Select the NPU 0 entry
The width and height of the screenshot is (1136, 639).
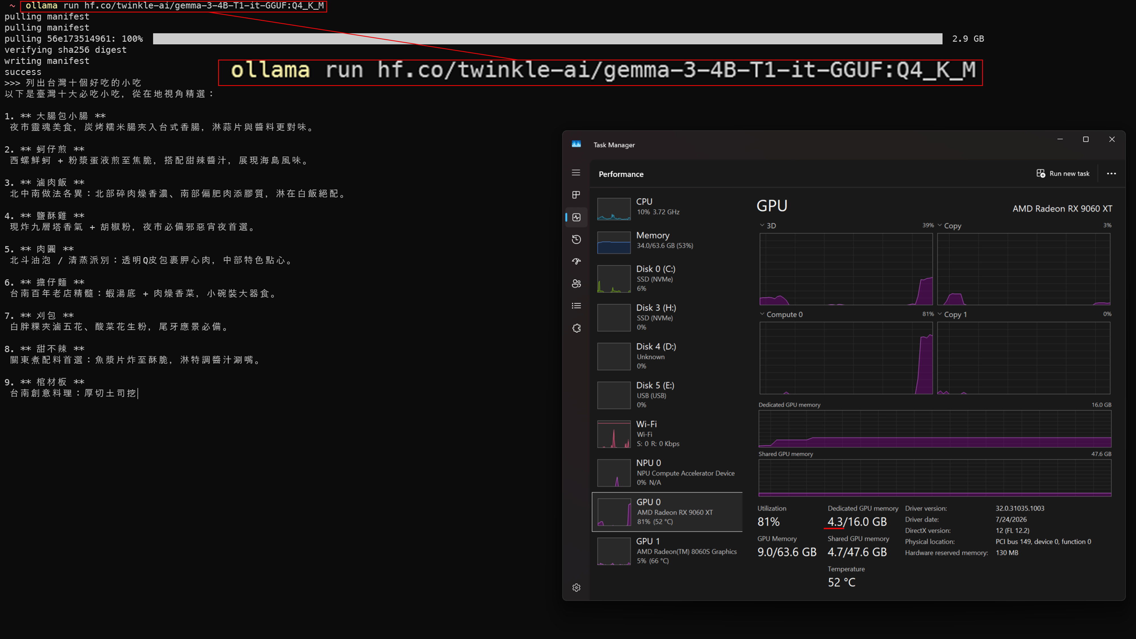[x=667, y=472]
